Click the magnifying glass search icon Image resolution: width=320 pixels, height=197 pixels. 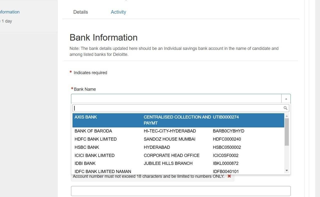[285, 108]
